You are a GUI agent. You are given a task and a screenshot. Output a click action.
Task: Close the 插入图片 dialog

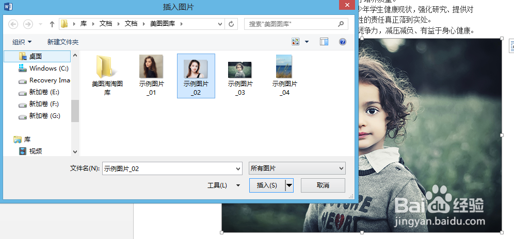coord(346,5)
